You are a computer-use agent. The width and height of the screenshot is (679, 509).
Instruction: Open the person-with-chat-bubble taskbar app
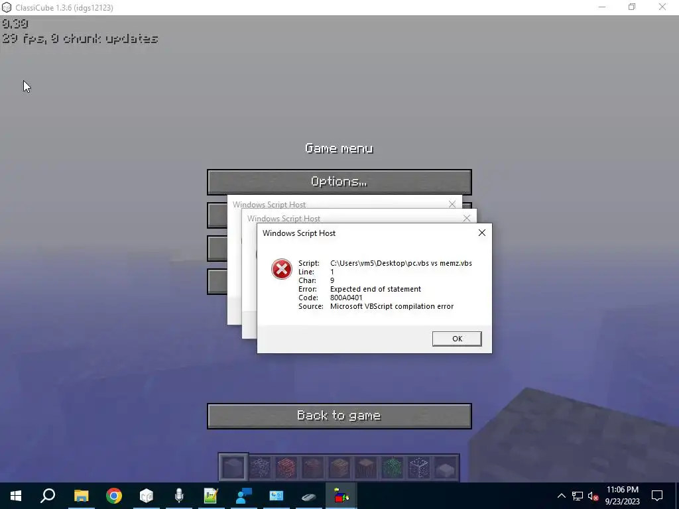[x=244, y=496]
